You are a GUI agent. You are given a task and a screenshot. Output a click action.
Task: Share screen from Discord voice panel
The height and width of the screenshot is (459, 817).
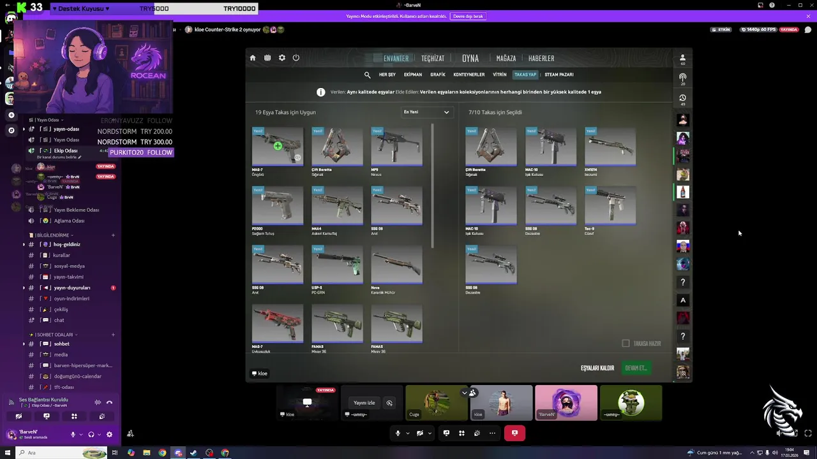pos(47,416)
